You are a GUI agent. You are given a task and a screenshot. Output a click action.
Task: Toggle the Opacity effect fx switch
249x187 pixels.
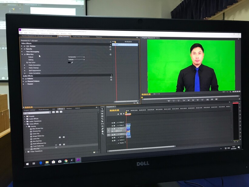point(25,49)
